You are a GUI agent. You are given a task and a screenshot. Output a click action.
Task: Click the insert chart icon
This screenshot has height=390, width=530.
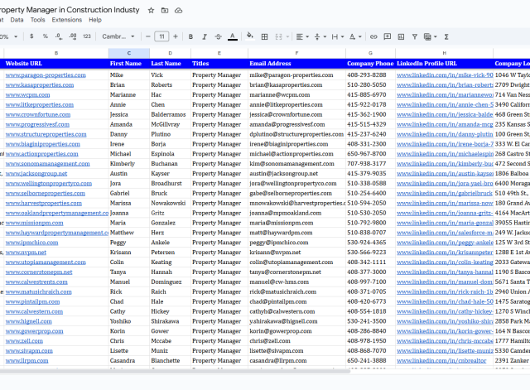point(401,36)
